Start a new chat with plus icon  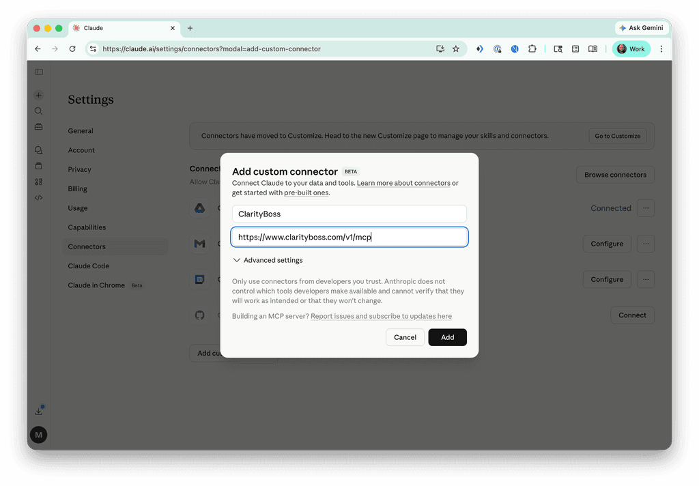click(39, 95)
